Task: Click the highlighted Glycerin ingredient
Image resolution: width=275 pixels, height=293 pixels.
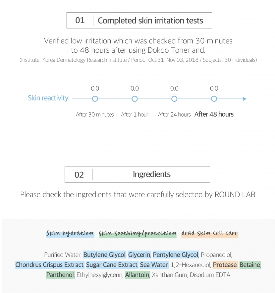Action: [x=139, y=255]
